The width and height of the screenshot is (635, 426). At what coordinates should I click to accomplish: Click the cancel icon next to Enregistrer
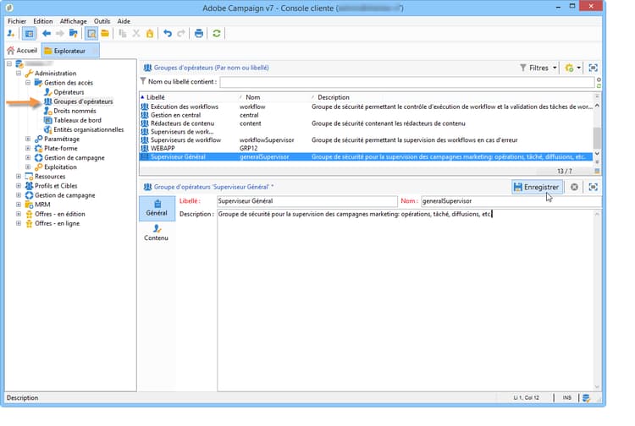tap(574, 187)
